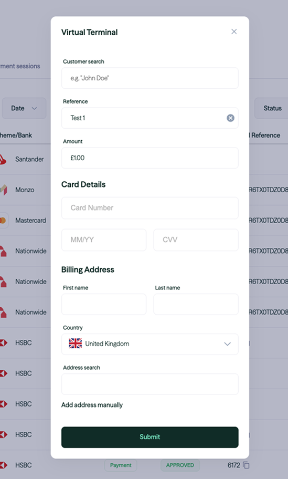Copy reference 6172 using the copy icon
The width and height of the screenshot is (288, 479).
pos(247,465)
